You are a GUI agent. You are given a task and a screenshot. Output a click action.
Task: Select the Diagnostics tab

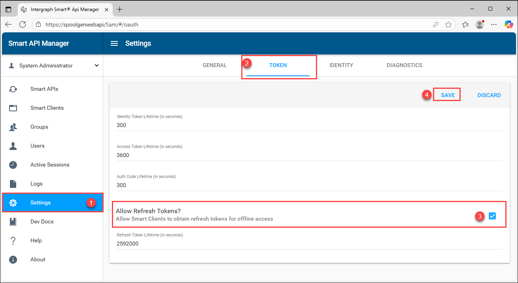[404, 66]
